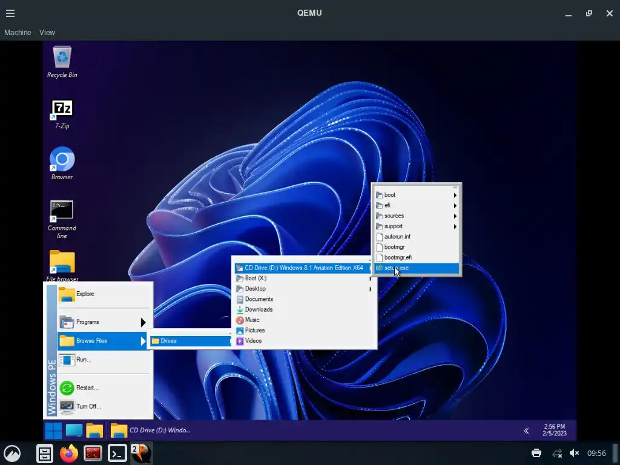Expand the Browse Files submenu arrow
This screenshot has width=620, height=465.
[x=143, y=341]
